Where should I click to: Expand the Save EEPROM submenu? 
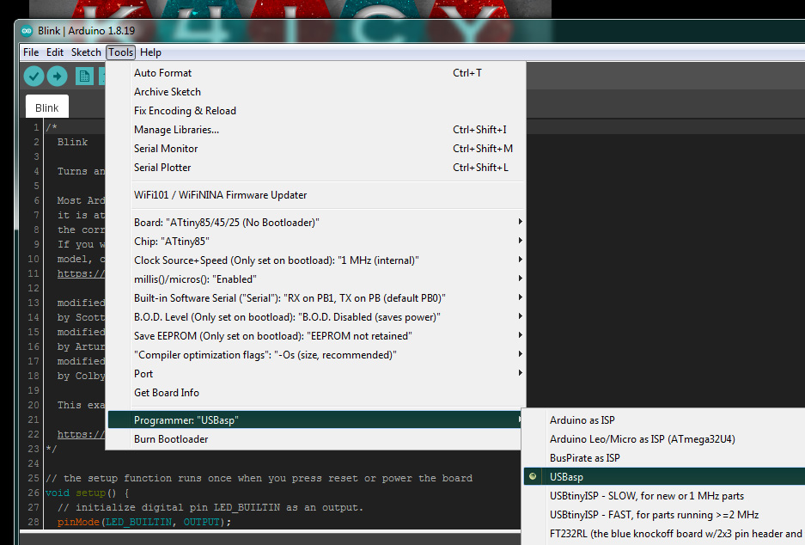(x=316, y=336)
